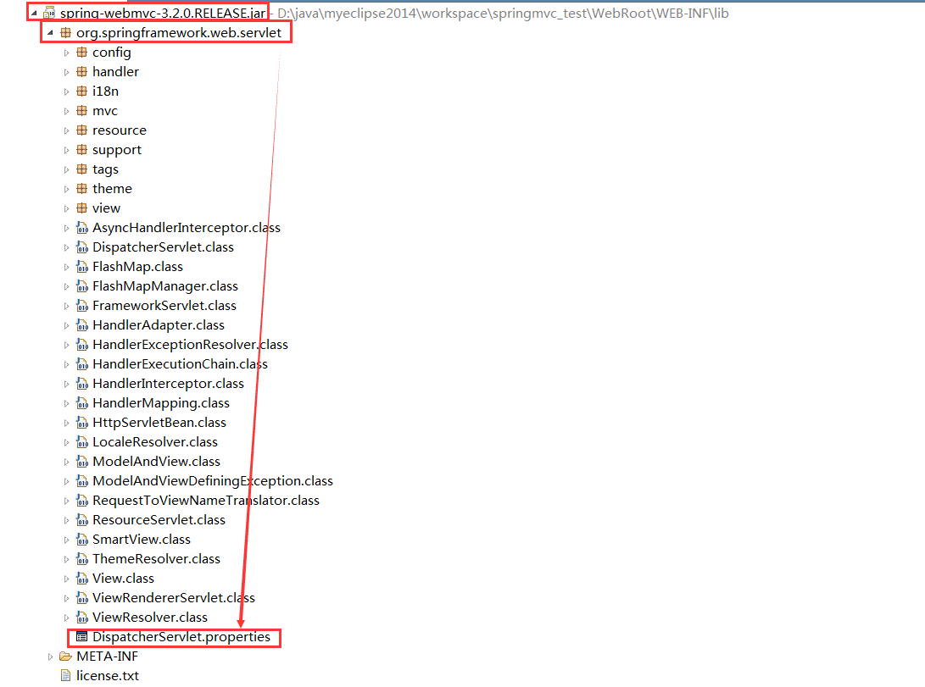The image size is (925, 687).
Task: Click the package icon next to support
Action: [x=82, y=150]
